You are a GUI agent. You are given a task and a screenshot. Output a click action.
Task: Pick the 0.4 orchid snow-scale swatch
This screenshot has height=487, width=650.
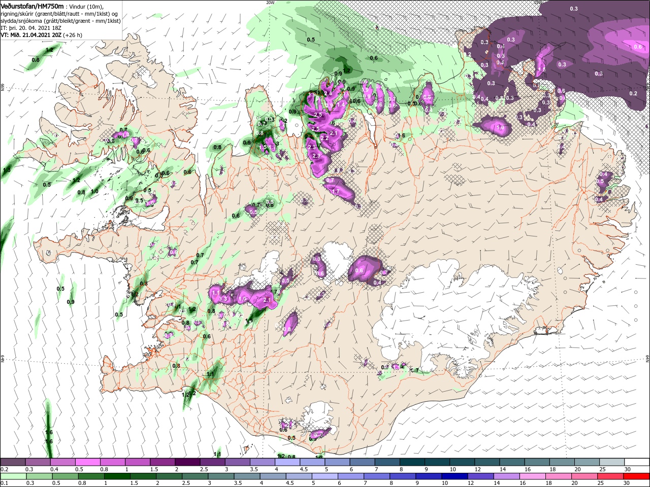click(x=62, y=462)
